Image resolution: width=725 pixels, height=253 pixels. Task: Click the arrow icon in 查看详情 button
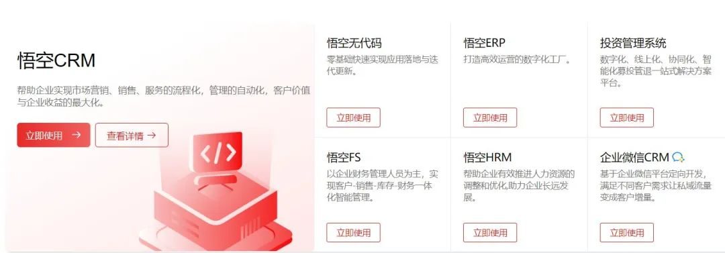151,136
